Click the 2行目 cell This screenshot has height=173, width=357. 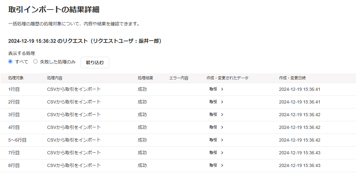coord(14,102)
